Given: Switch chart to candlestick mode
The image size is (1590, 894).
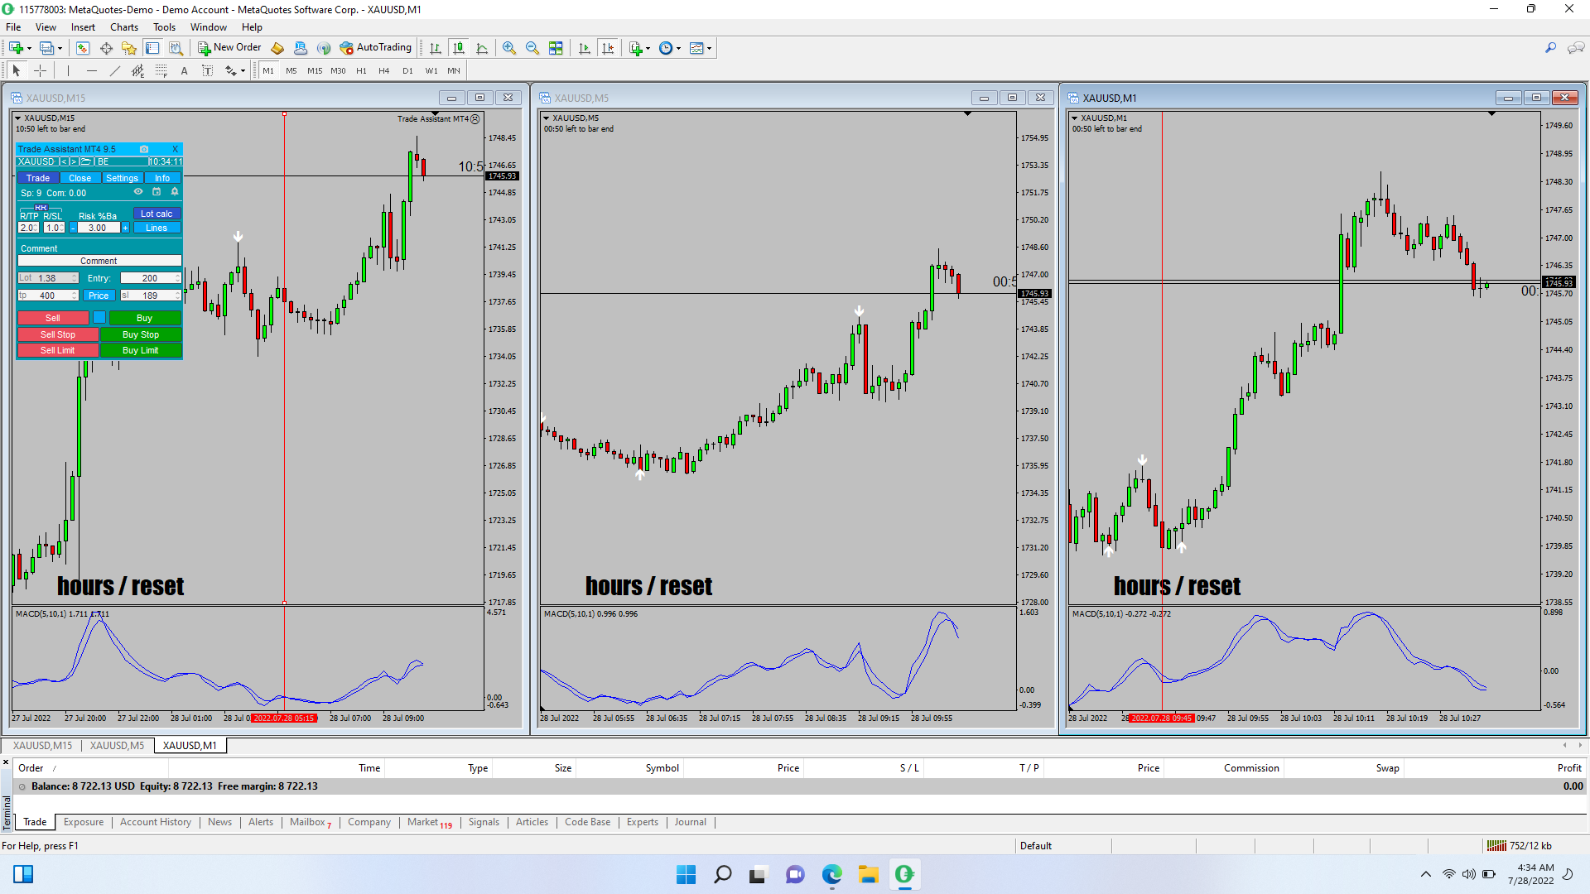Looking at the screenshot, I should pos(459,48).
